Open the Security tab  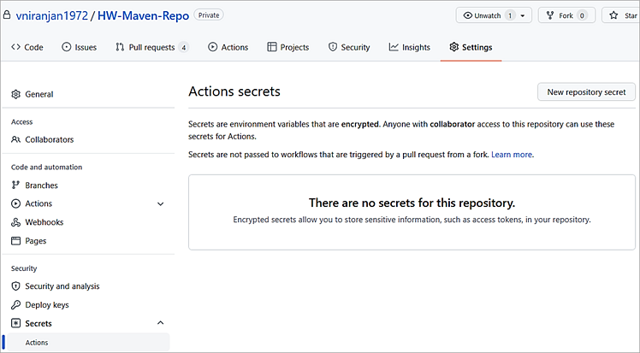(x=349, y=47)
